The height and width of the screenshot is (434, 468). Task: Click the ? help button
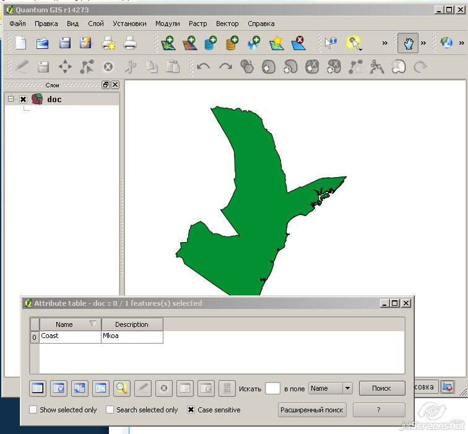click(379, 410)
